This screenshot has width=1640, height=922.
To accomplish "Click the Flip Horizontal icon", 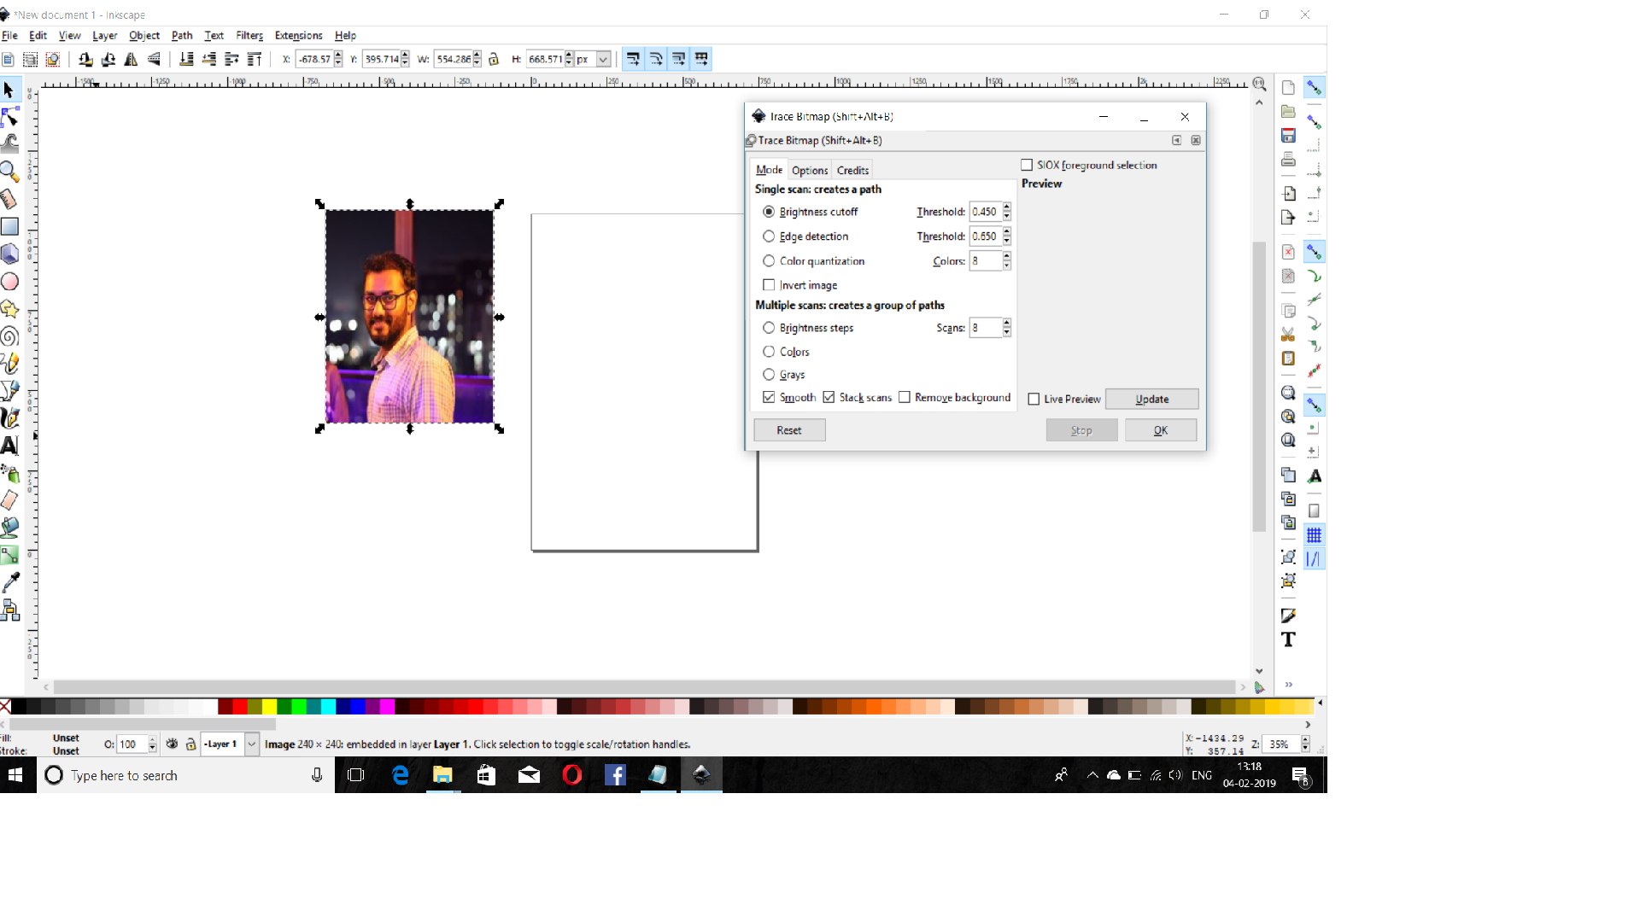I will tap(131, 59).
